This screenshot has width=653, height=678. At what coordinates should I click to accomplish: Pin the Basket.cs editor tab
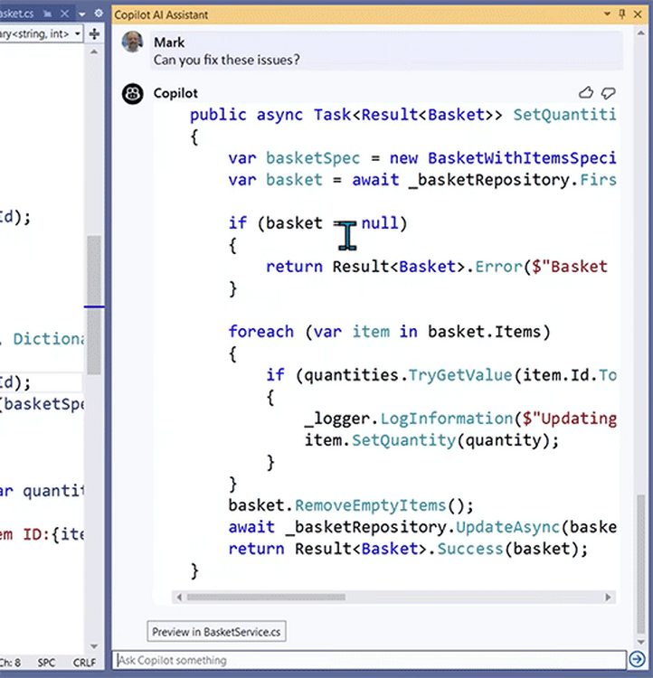(48, 14)
